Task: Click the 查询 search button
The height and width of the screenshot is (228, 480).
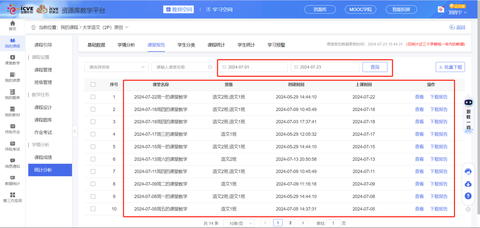Action: tap(375, 67)
